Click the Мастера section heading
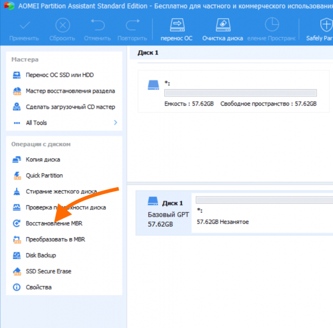Screen dimensions: 333x328 click(x=25, y=60)
